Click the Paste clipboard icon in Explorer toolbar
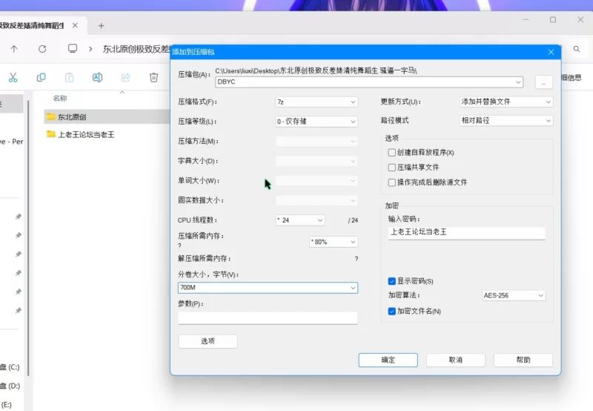593x411 pixels. coord(69,78)
